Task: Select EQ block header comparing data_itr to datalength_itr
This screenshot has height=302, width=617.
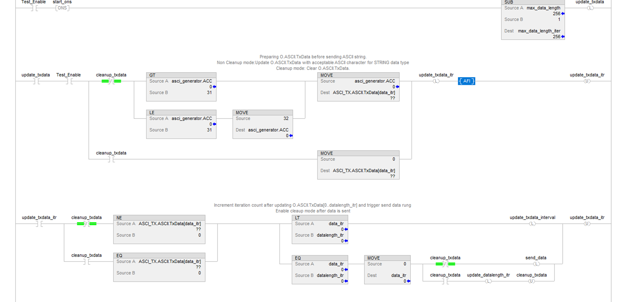Action: tap(320, 258)
